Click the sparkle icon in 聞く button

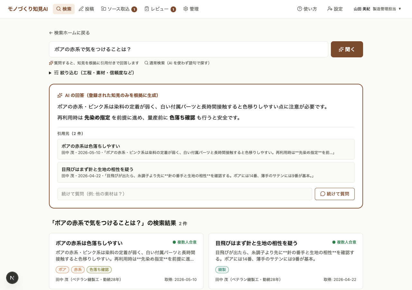tap(341, 49)
